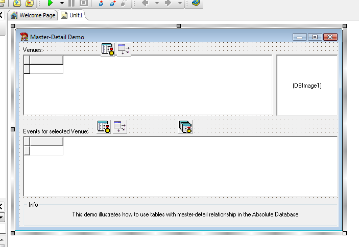Screen dimensions: 359x247
Task: Open the Run button dropdown arrow
Action: pos(62,3)
